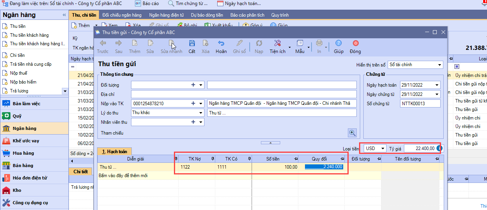
Task: Click the Ghi sổ pen icon in dialog
Action: [240, 43]
